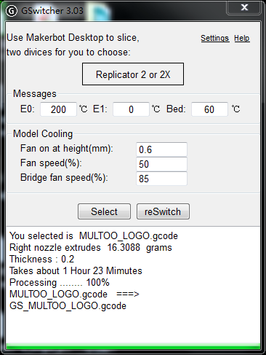Image resolution: width=266 pixels, height=355 pixels.
Task: Click the Select button
Action: tap(104, 211)
